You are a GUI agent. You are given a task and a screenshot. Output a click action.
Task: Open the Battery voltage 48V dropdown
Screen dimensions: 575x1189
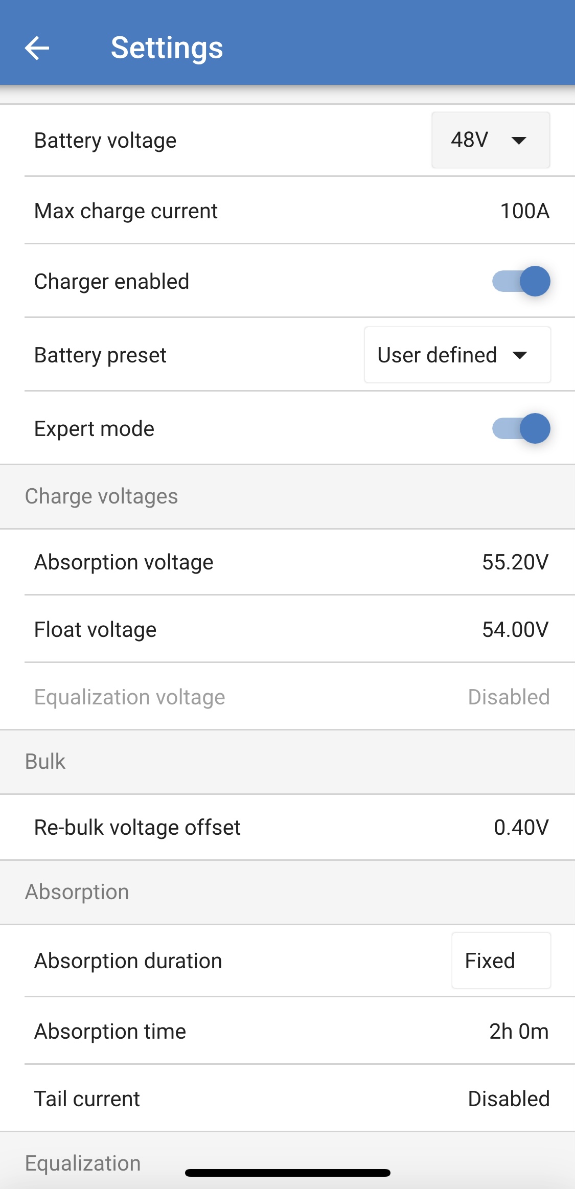(490, 140)
